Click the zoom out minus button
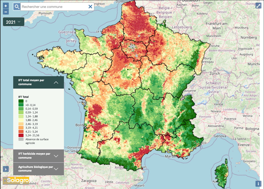Screen dimensions: 264x189 [x=6, y=12]
